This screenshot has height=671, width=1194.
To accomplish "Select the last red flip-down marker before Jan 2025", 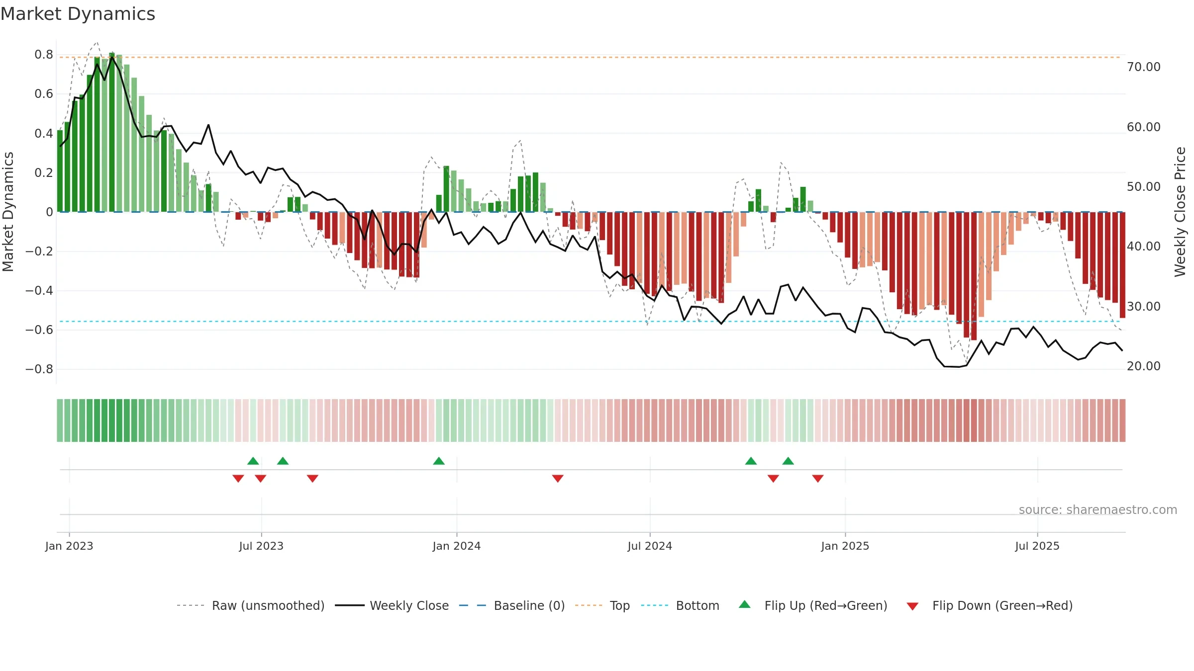I will pos(818,478).
